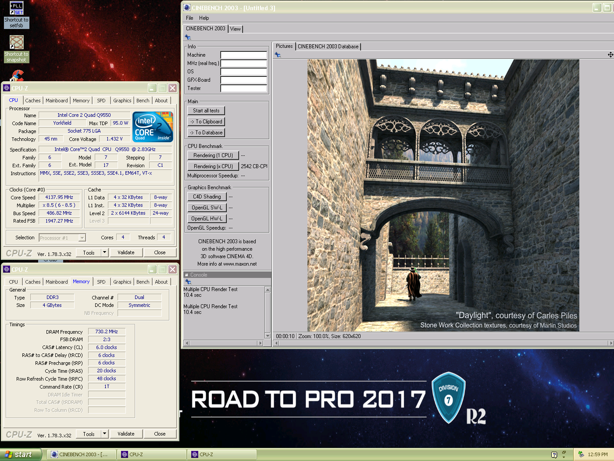Open the Processor #1 selection dropdown
This screenshot has height=461, width=614.
coord(82,238)
